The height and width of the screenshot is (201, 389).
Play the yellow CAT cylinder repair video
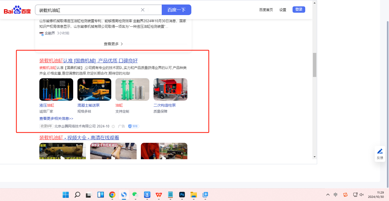63,151
